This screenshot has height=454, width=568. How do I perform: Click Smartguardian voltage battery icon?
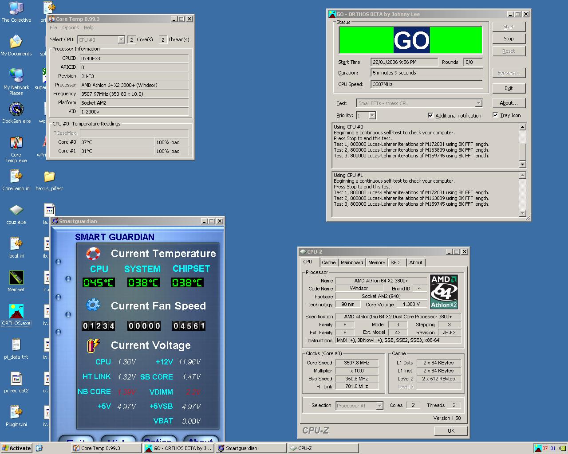[93, 345]
